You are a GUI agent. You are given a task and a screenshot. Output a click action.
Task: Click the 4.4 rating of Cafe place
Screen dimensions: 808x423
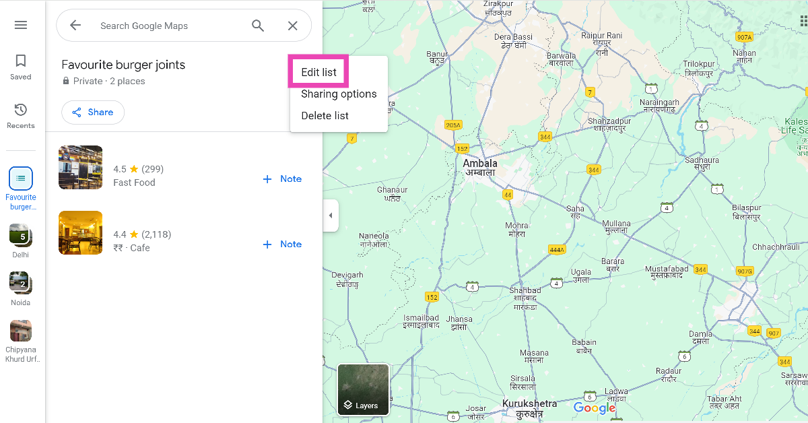coord(120,234)
